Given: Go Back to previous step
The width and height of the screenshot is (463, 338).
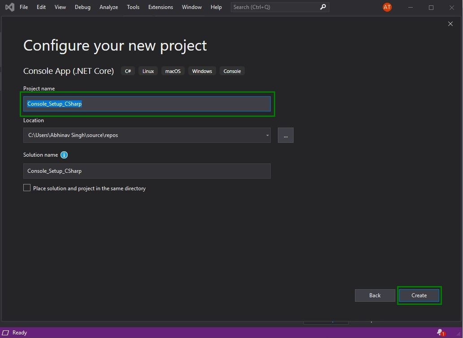Looking at the screenshot, I should [x=375, y=295].
